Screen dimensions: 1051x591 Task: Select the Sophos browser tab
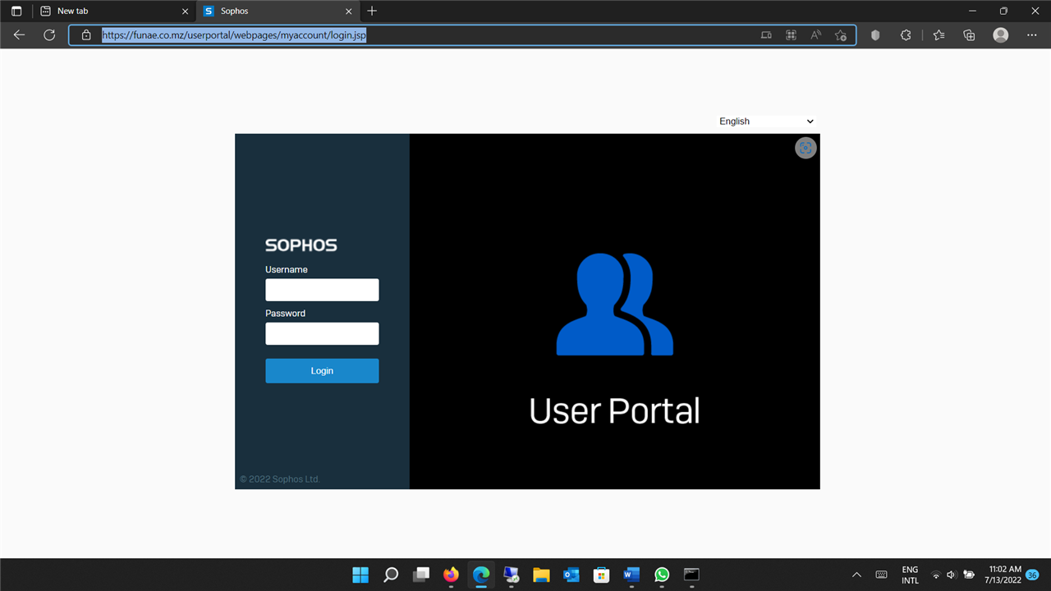coord(278,11)
